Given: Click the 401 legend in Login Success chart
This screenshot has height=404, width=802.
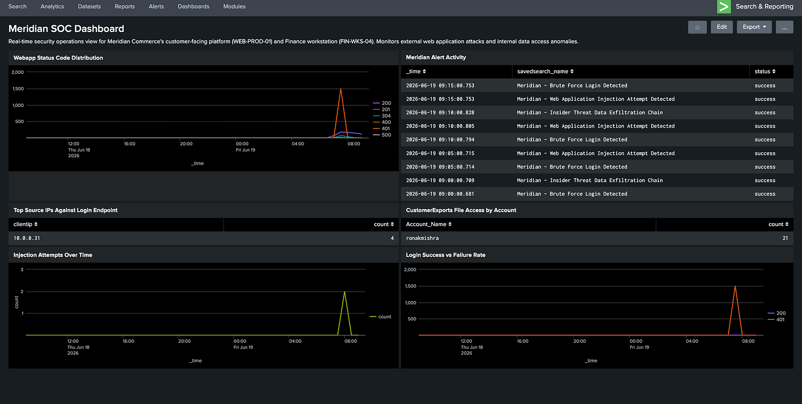Looking at the screenshot, I should point(776,320).
